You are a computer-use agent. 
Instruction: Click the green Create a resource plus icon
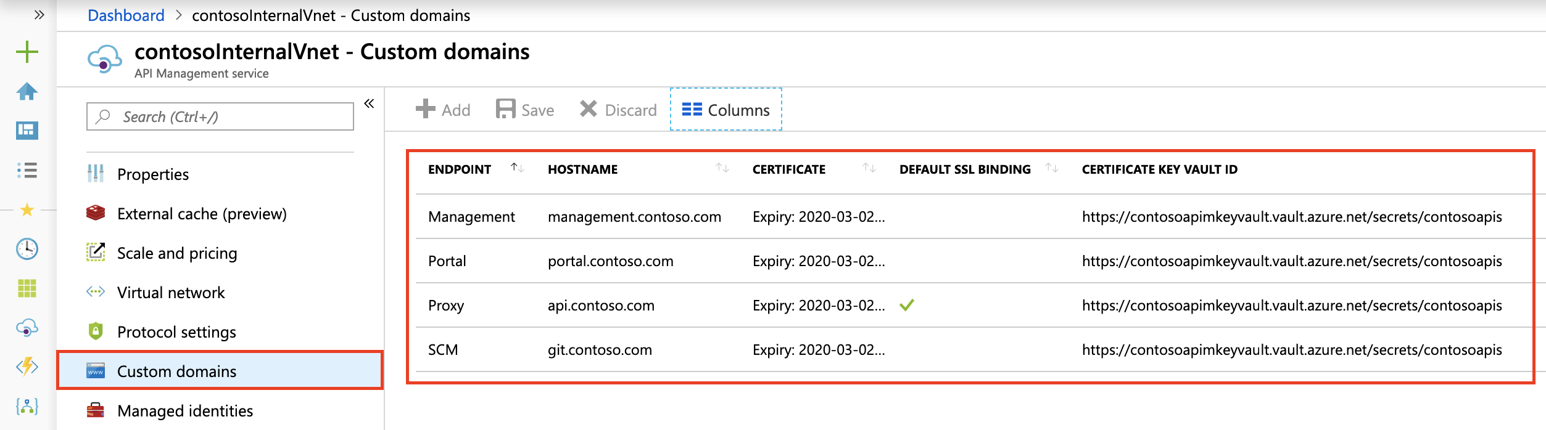27,52
